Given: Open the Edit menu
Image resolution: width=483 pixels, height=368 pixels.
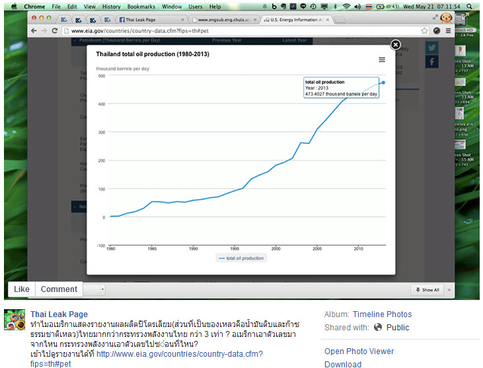Looking at the screenshot, I should click(x=72, y=7).
